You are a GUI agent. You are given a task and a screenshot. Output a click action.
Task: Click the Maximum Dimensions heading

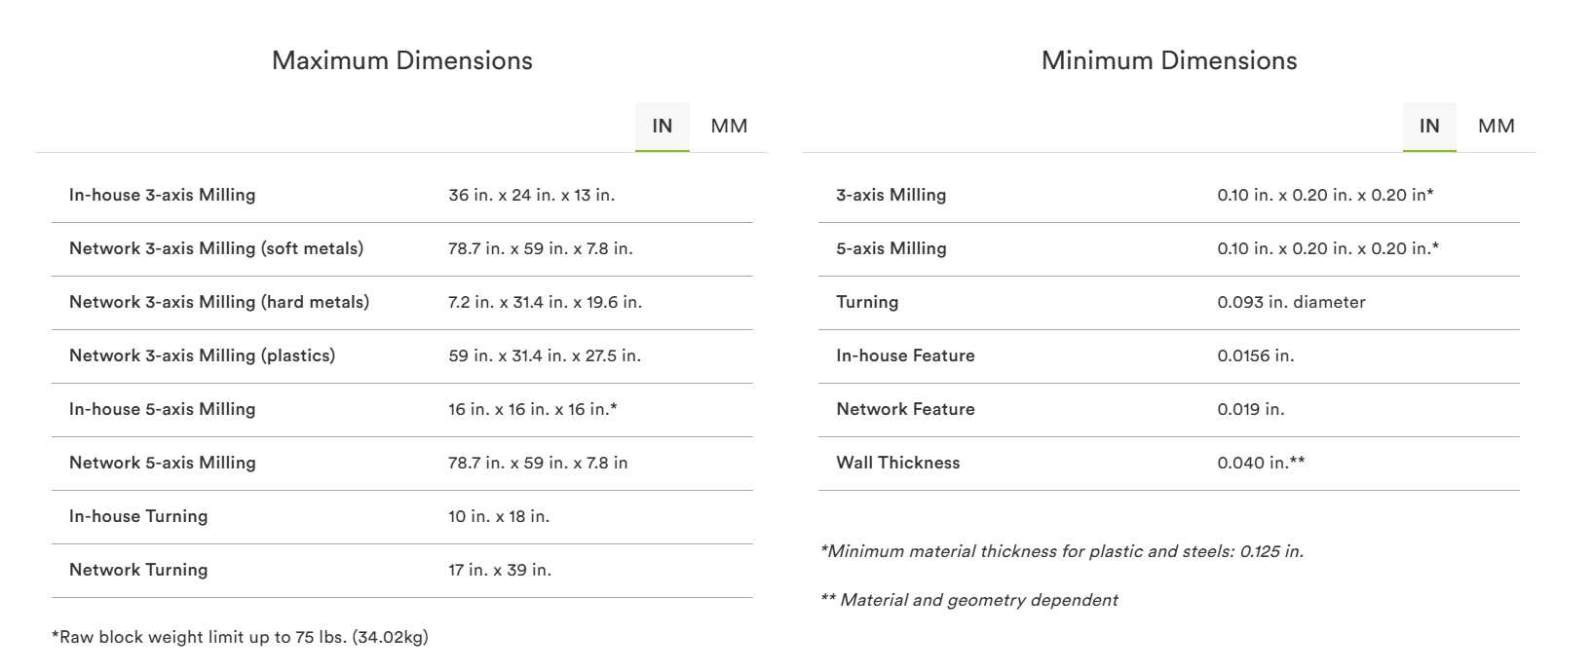point(401,60)
